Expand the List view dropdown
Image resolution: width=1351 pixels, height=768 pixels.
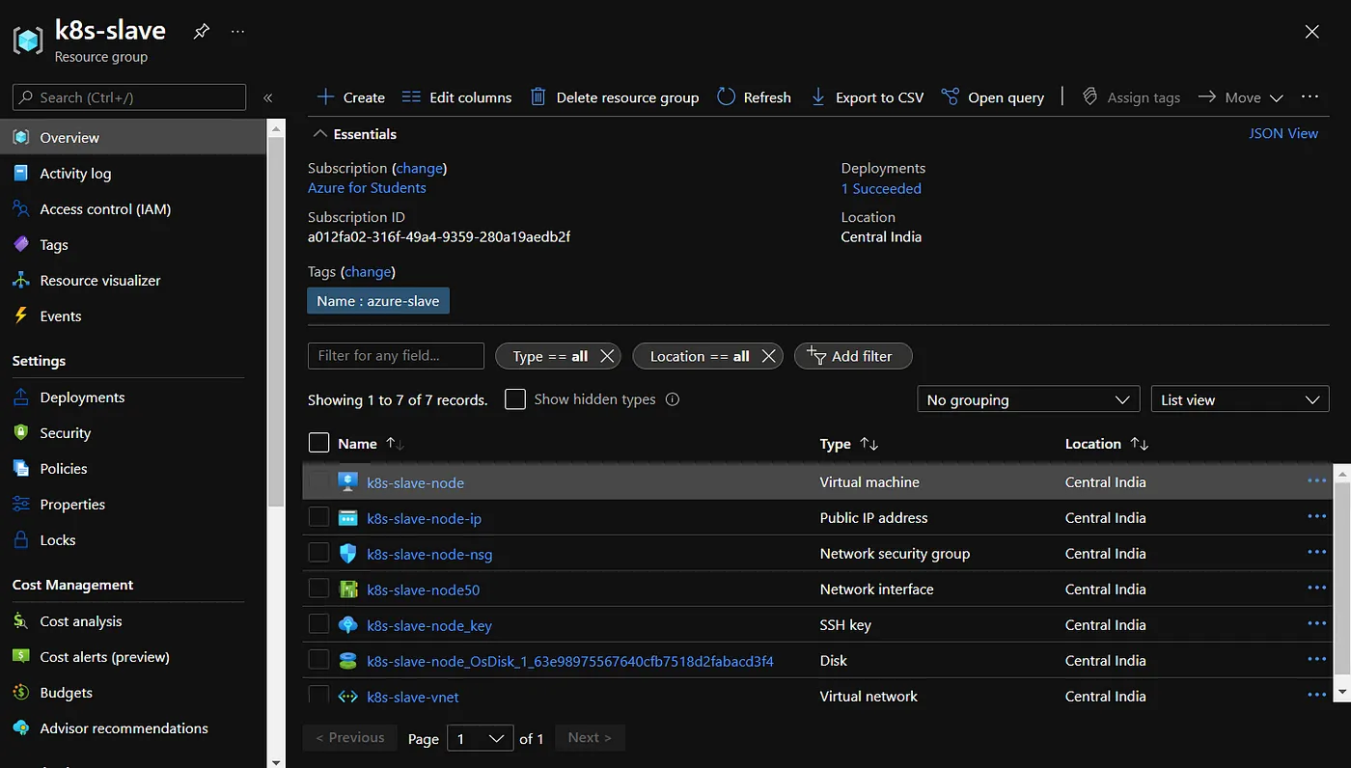click(x=1239, y=399)
